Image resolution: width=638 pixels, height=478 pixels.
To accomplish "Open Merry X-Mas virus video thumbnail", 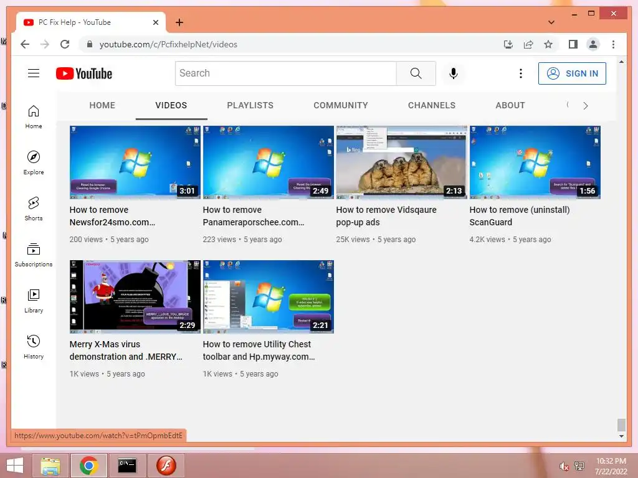I will coord(135,297).
